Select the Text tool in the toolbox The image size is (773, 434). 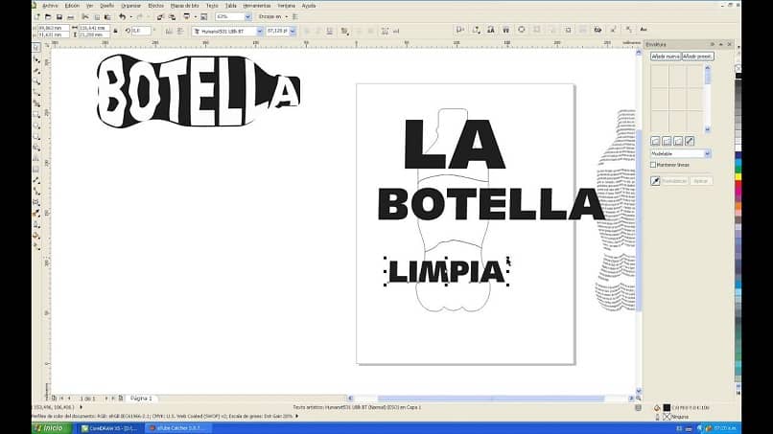pos(36,159)
